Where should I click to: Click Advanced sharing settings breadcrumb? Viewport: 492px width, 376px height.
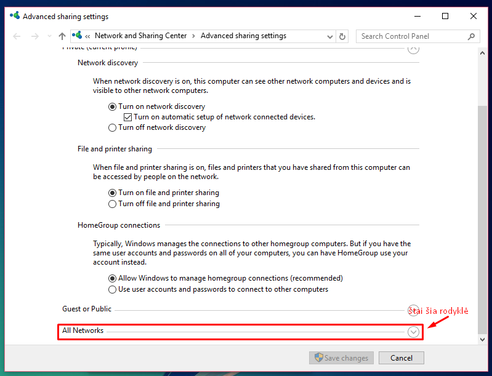(x=243, y=36)
